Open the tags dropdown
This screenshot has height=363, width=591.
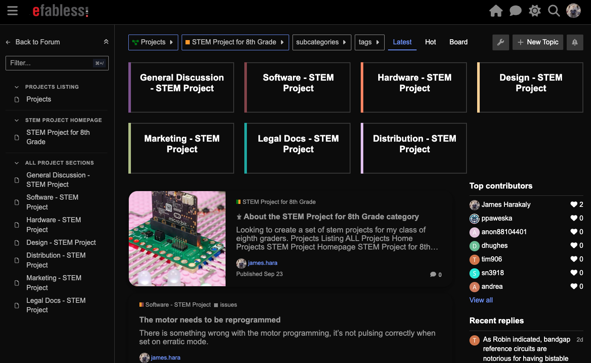[x=369, y=42]
